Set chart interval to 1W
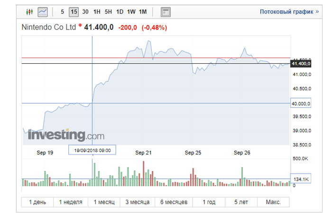 pos(131,11)
